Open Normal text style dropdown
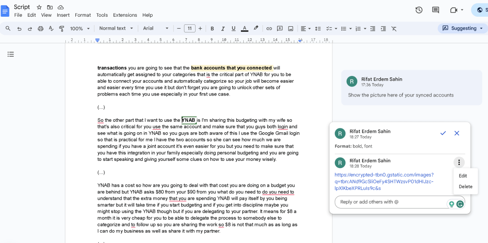The width and height of the screenshot is (488, 243). [116, 28]
